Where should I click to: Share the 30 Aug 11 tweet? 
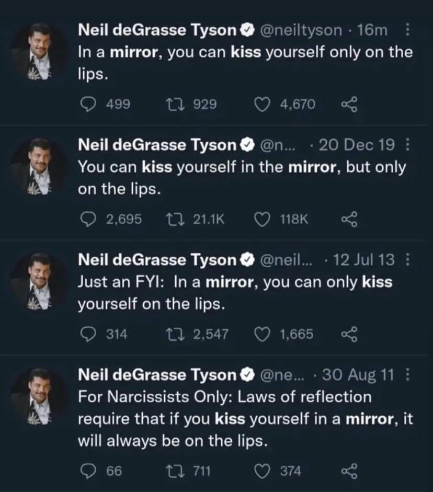tap(348, 471)
